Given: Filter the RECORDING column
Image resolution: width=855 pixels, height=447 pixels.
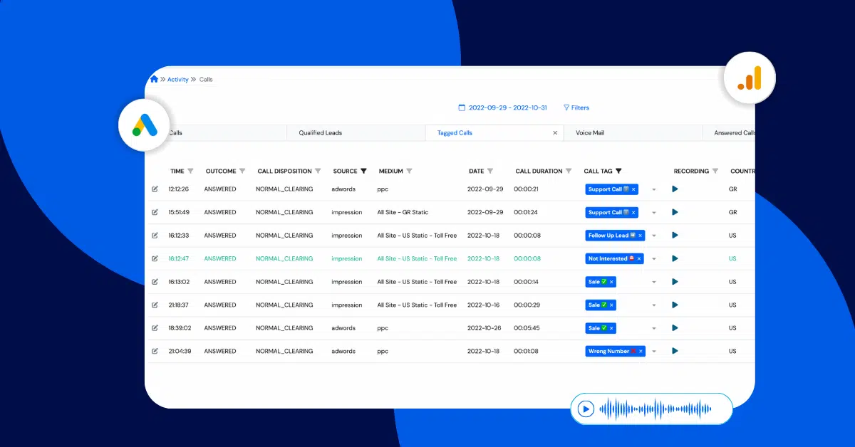Looking at the screenshot, I should (x=715, y=172).
